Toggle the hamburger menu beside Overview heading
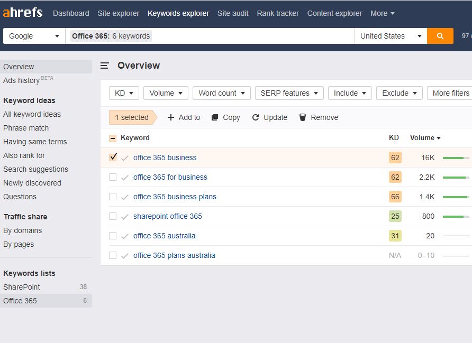The image size is (472, 343). [104, 66]
